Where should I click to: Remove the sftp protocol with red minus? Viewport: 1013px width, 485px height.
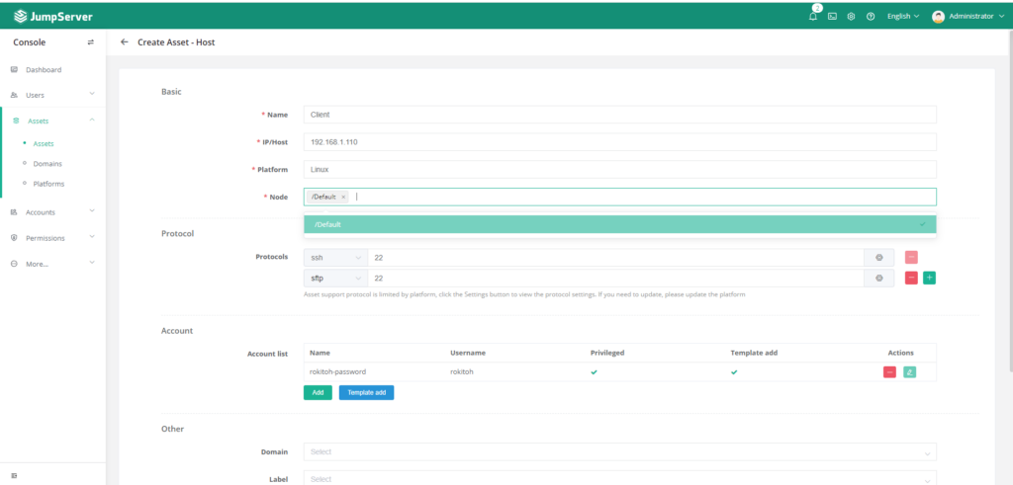coord(911,279)
